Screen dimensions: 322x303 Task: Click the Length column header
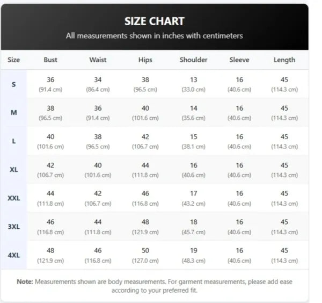coord(284,60)
